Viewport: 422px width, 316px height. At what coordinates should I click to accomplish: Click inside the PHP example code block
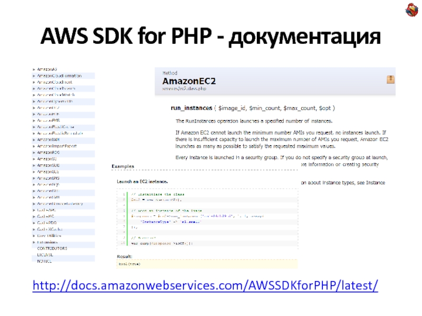point(207,219)
